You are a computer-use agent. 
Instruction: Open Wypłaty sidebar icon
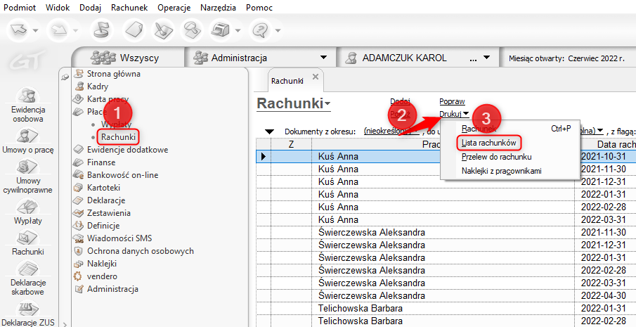(x=28, y=211)
